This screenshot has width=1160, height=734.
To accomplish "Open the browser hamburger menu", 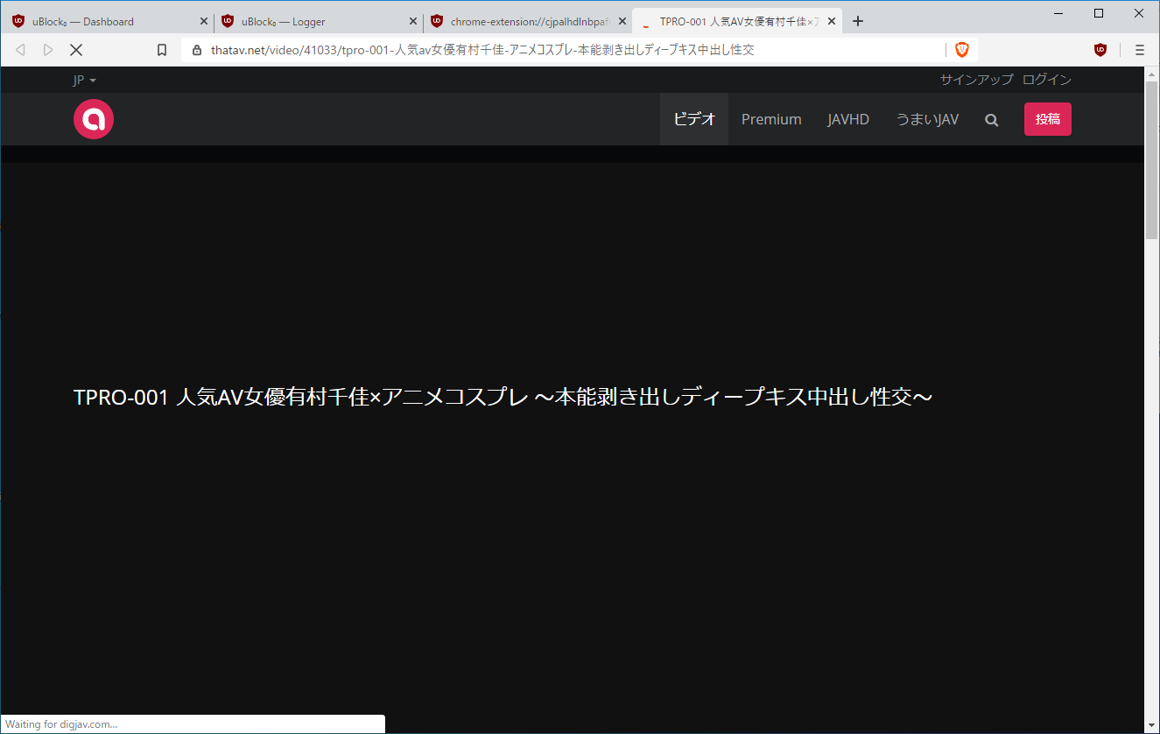I will (x=1139, y=50).
